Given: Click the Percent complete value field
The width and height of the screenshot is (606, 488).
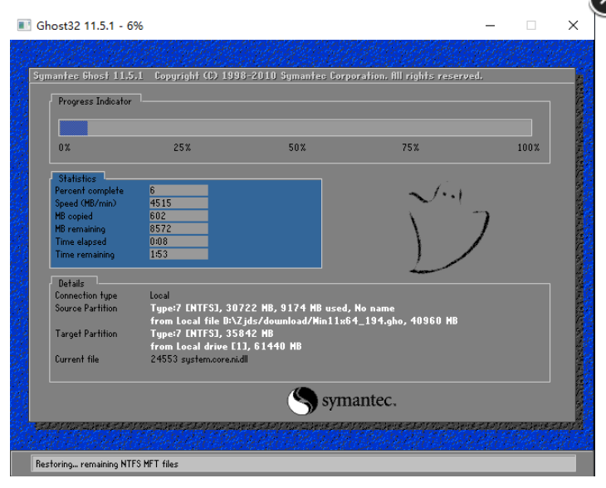Looking at the screenshot, I should pos(178,190).
